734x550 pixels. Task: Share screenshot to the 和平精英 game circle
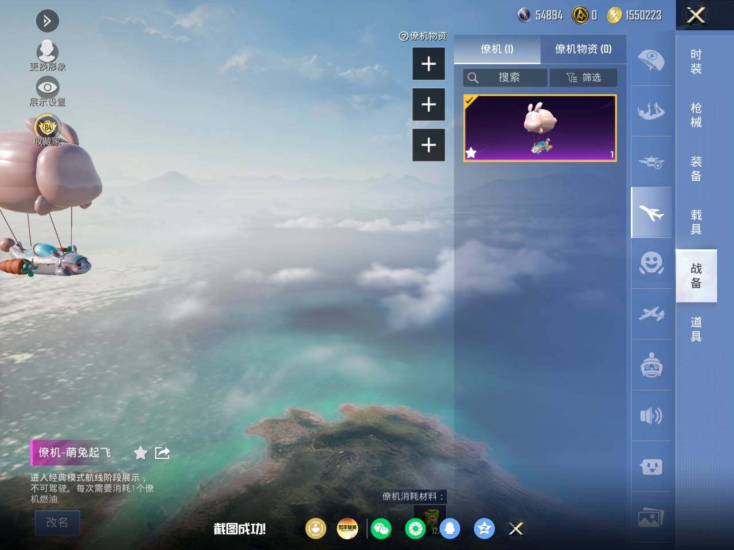[x=348, y=529]
